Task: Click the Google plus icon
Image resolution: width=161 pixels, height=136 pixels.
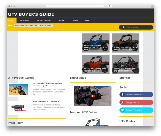Action: [x=122, y=102]
